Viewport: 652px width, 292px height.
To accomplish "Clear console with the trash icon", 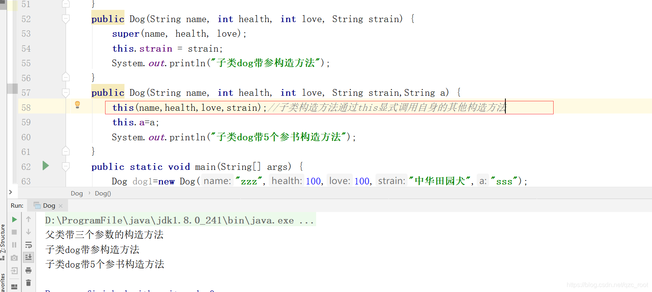I will pyautogui.click(x=28, y=283).
